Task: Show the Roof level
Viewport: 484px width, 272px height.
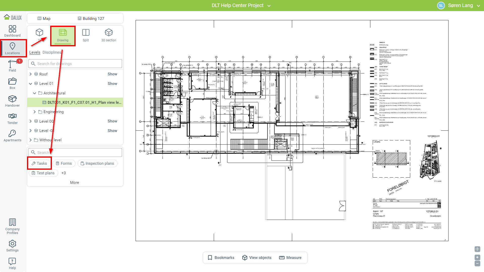Action: [112, 74]
